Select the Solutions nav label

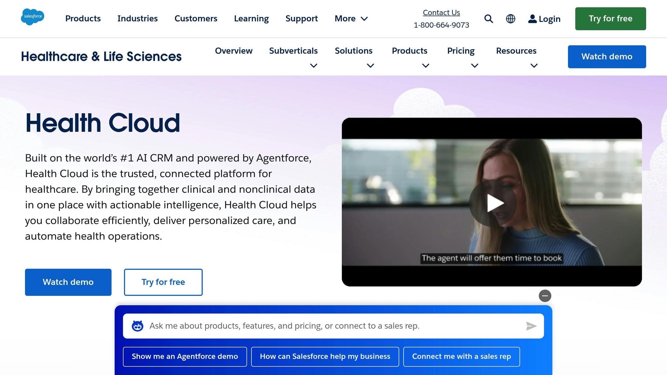click(x=354, y=51)
